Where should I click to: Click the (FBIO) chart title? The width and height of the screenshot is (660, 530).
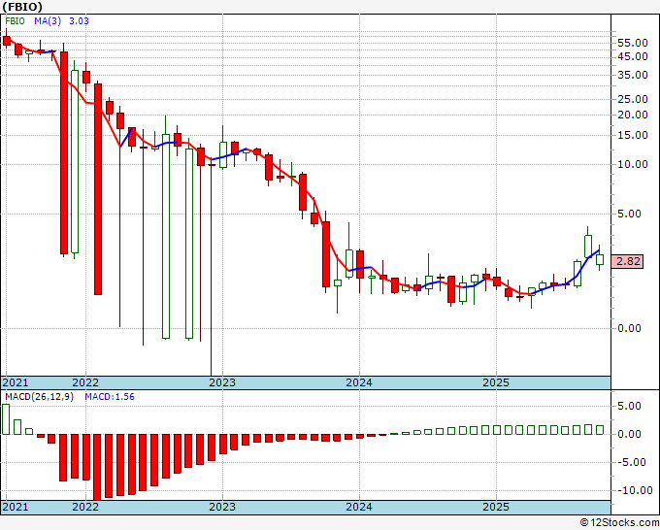22,7
